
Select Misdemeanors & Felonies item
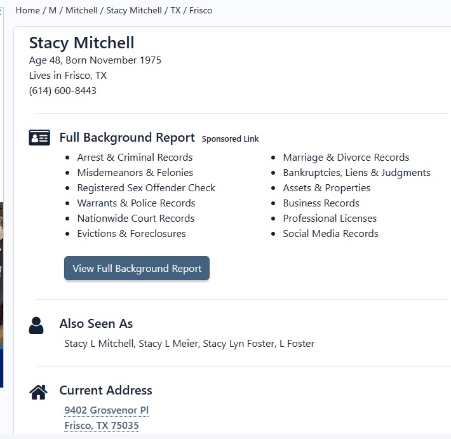tap(135, 173)
